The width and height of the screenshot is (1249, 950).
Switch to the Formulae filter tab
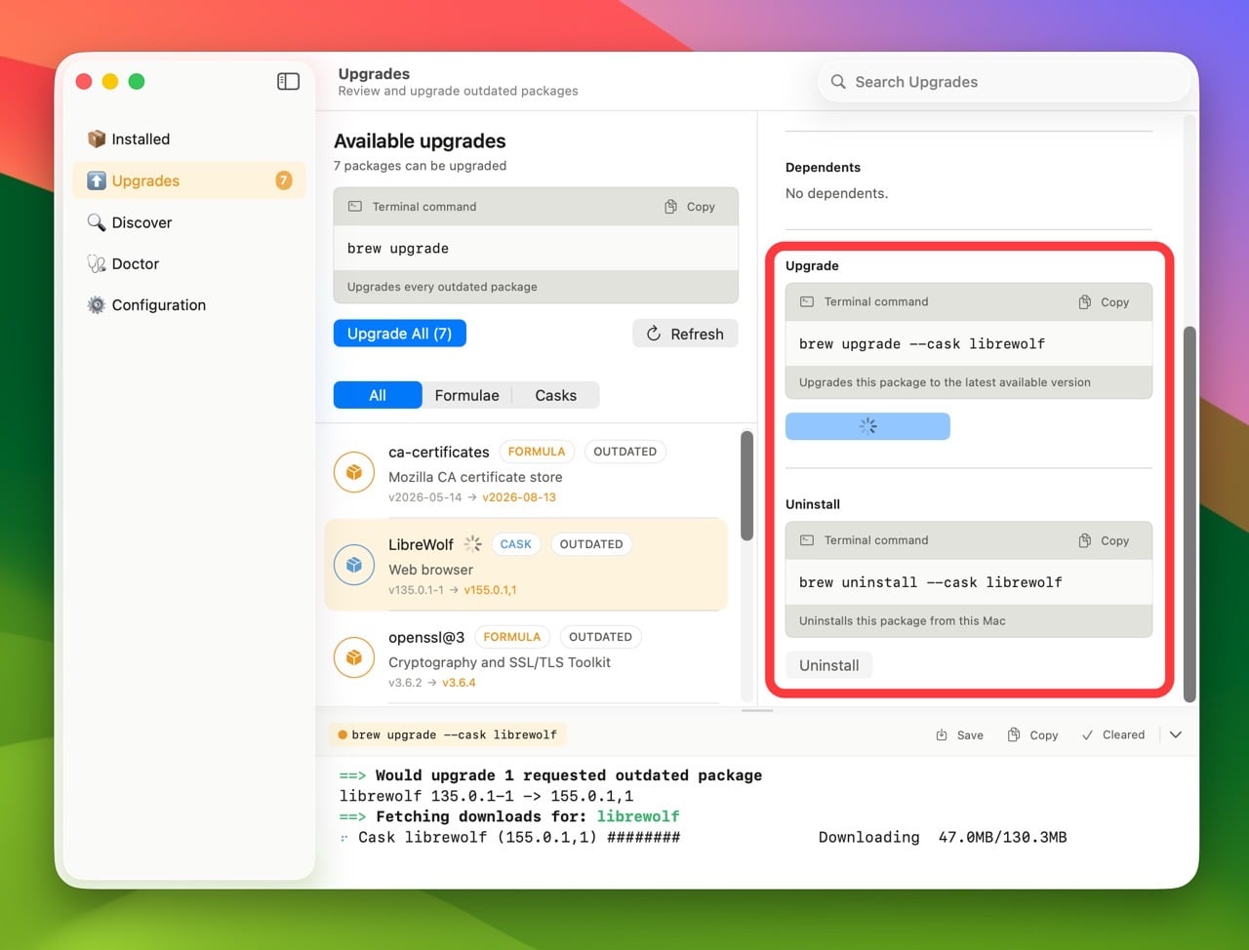click(x=466, y=395)
